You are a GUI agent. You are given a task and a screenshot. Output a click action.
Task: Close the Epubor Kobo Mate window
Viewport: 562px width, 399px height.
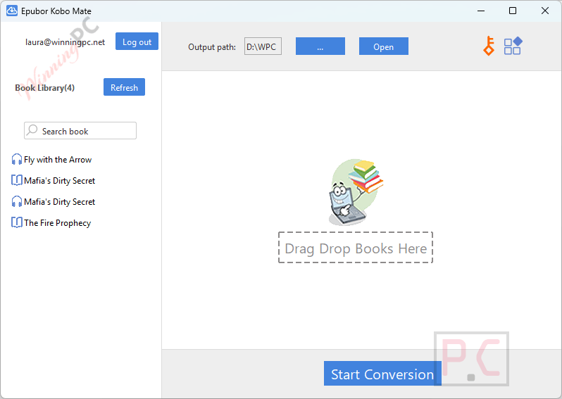pyautogui.click(x=545, y=11)
